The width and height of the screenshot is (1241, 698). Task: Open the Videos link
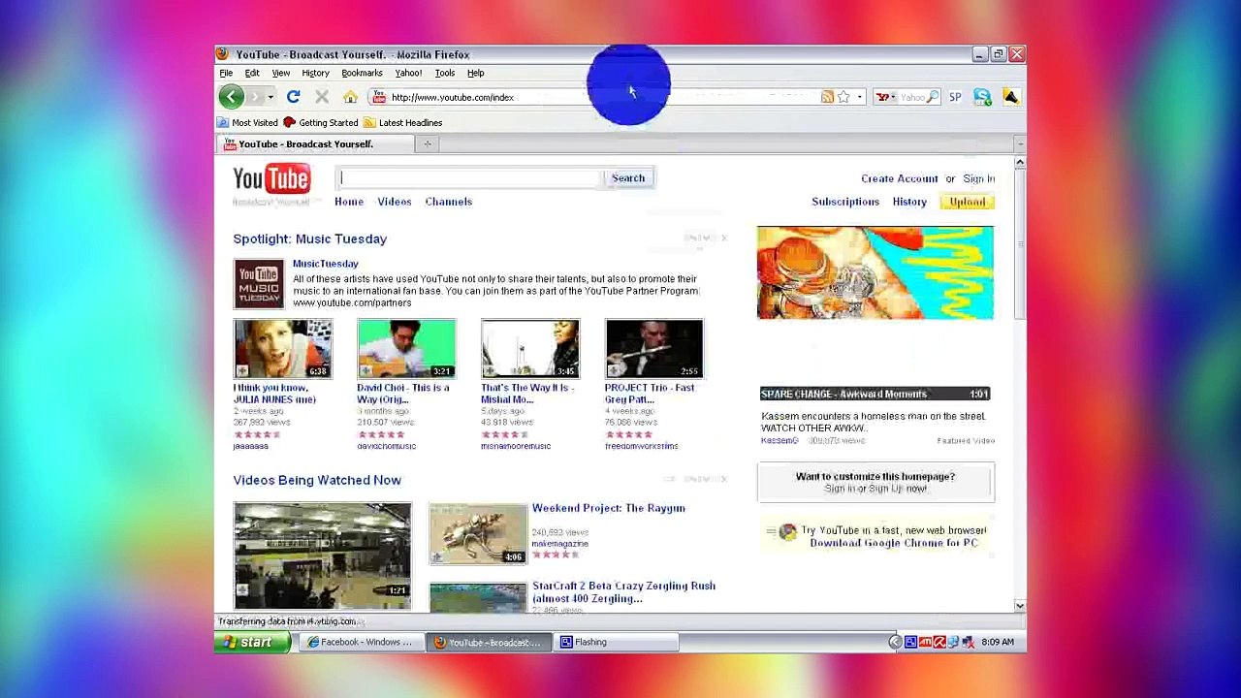click(x=395, y=202)
